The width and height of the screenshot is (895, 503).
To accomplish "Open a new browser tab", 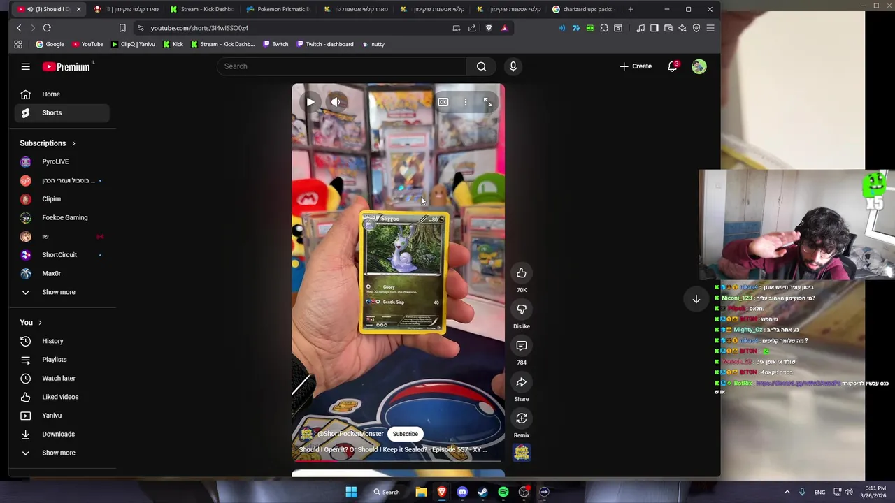I will [x=631, y=9].
